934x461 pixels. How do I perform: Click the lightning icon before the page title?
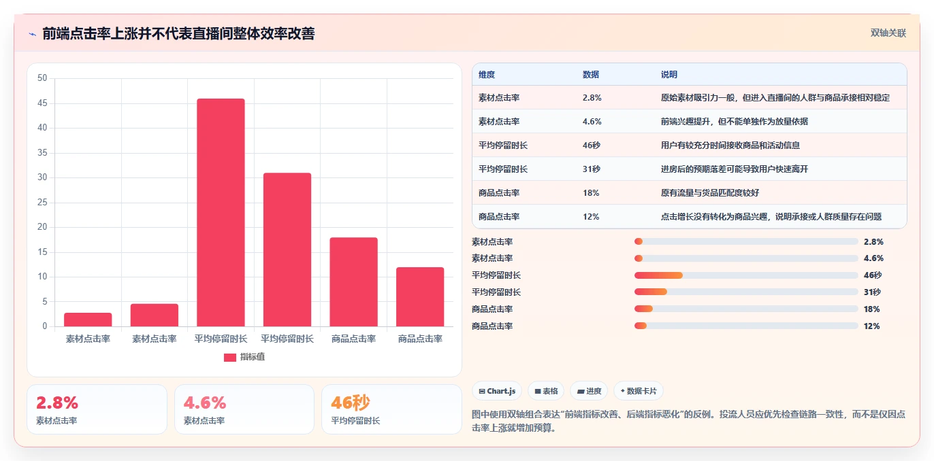pos(32,33)
